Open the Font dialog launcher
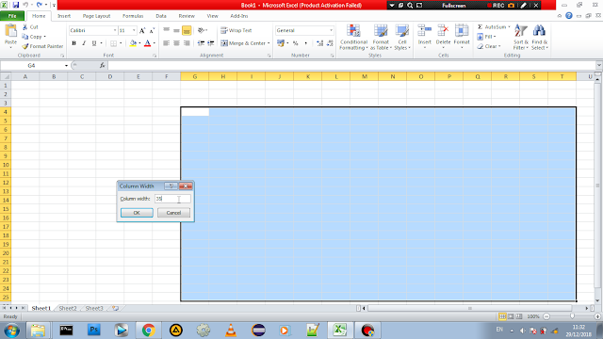Screen dimensions: 603x339 point(155,56)
